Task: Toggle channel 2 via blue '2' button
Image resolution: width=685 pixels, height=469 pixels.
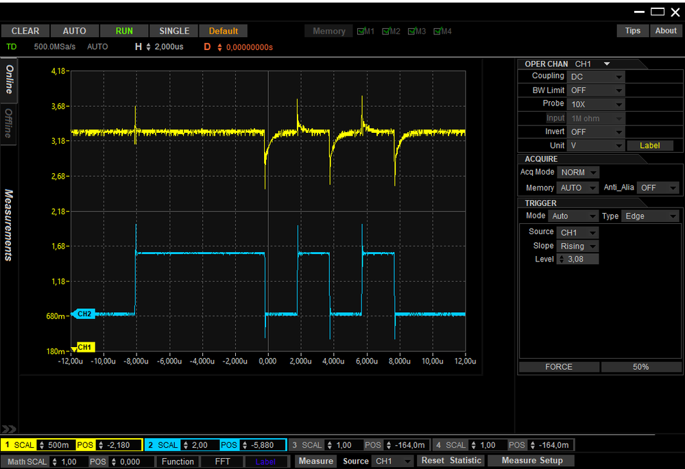Action: [151, 445]
